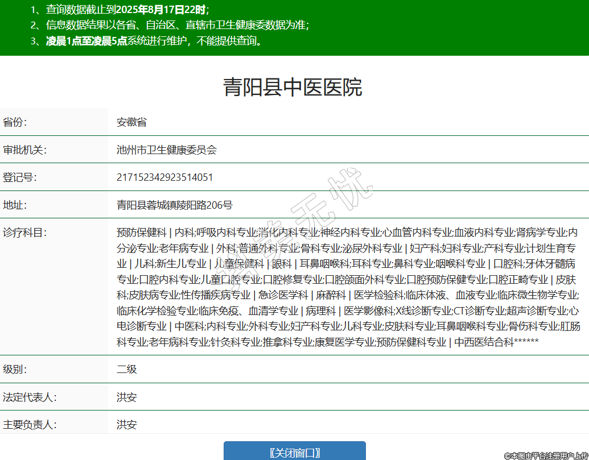Click the 主要负责人 field label
Screen dimensions: 589x460
(x=30, y=425)
